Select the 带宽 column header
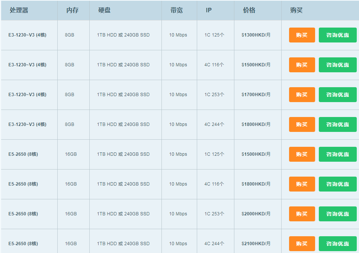The image size is (359, 253). click(176, 10)
